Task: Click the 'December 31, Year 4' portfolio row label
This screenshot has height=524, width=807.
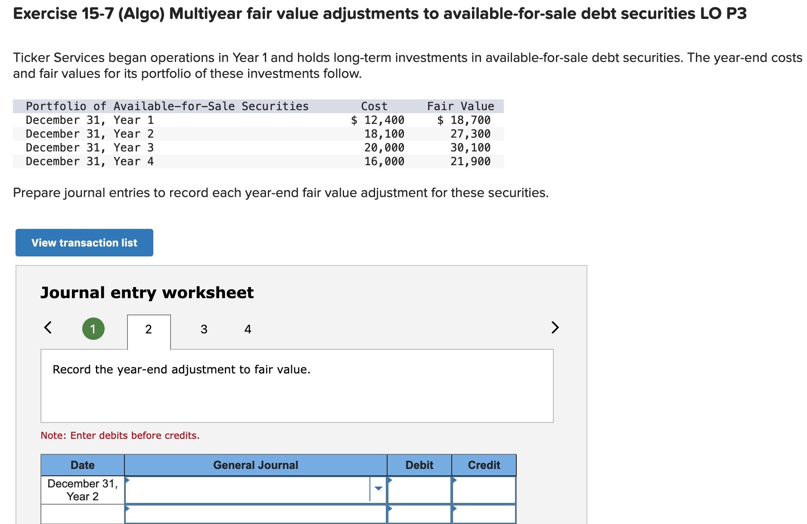Action: pos(90,161)
